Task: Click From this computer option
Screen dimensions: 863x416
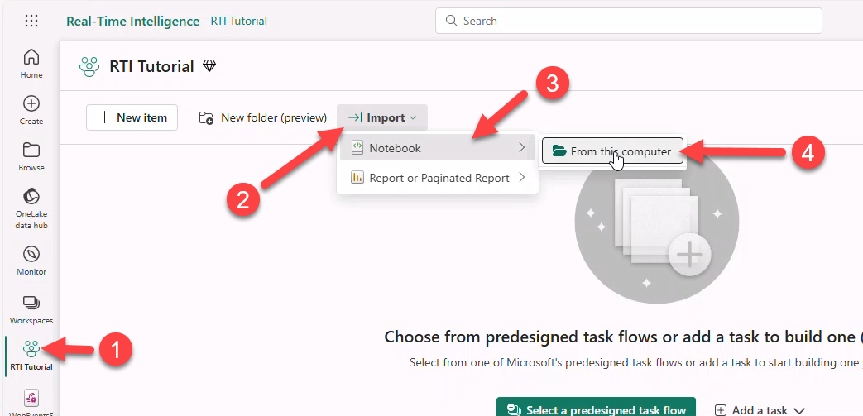Action: (x=612, y=151)
